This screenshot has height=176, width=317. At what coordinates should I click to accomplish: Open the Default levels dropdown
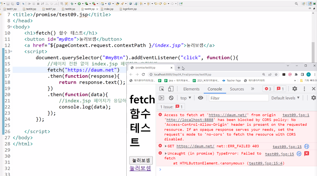click(285, 98)
